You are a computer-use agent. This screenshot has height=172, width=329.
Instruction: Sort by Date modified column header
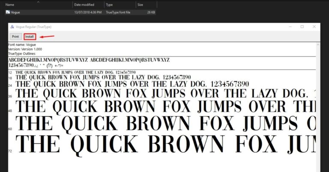[84, 5]
